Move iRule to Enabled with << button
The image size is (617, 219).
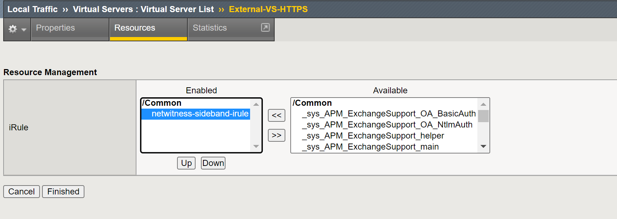point(276,115)
